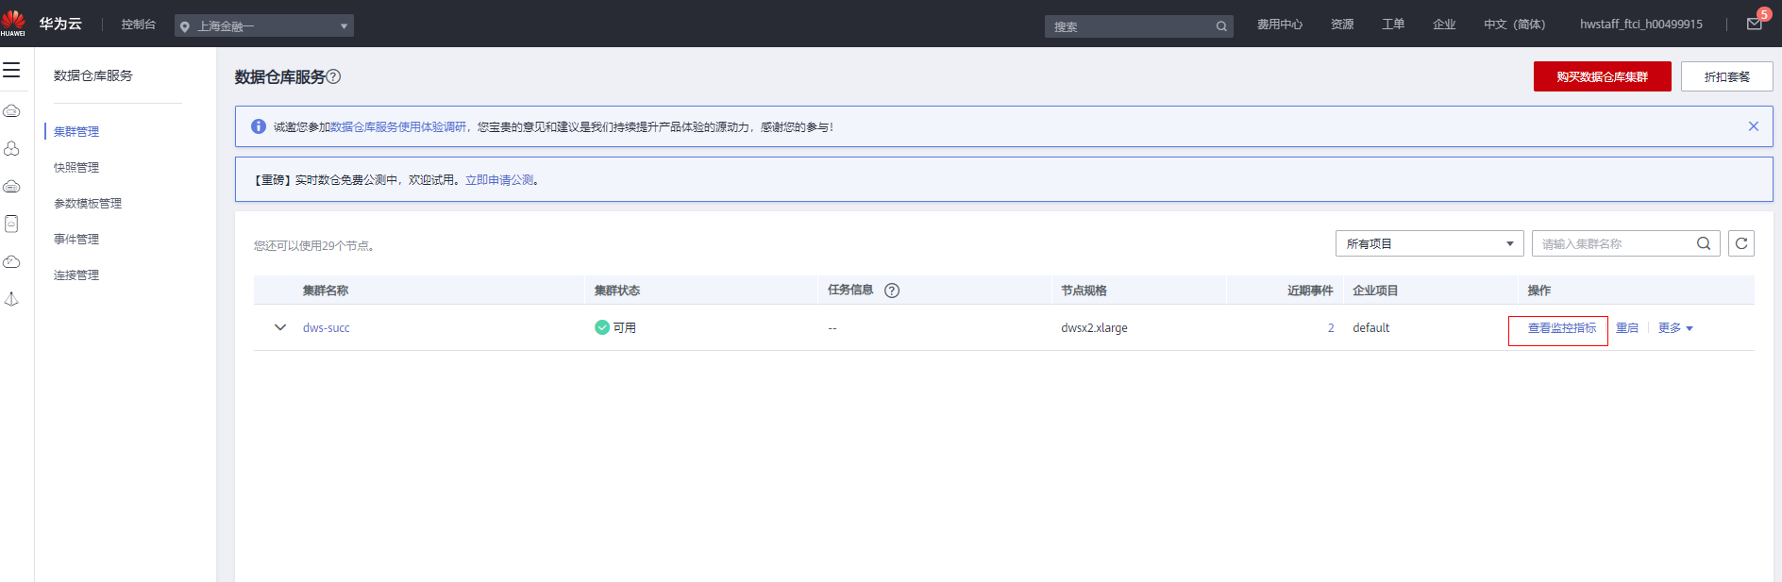Click the help icon beside 任务信息 column
The height and width of the screenshot is (582, 1782).
click(x=892, y=291)
